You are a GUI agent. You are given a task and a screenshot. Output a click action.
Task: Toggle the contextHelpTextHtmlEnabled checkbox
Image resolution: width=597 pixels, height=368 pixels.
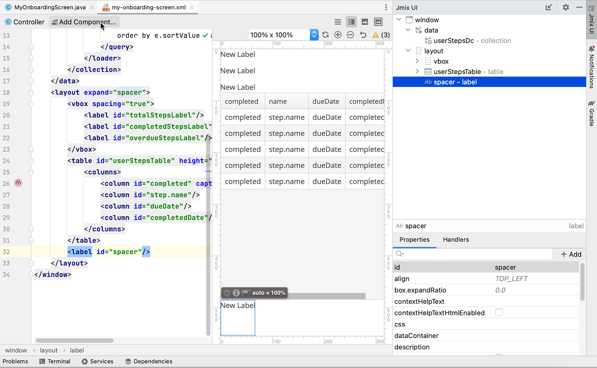(x=499, y=313)
